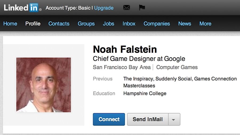Open the Companies menu item
Screen dimensions: 240x135
(157, 24)
